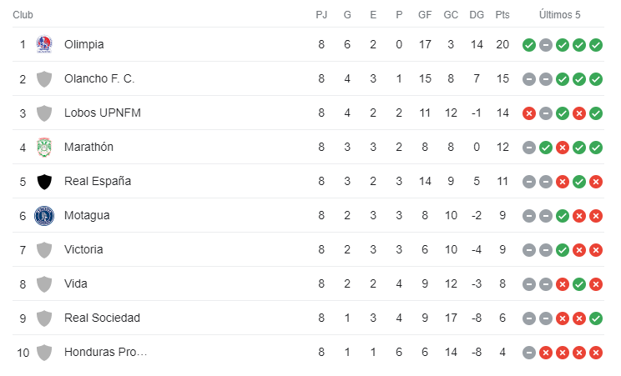The image size is (621, 376).
Task: Open the truncated Honduras Pro… team name
Action: (x=105, y=352)
